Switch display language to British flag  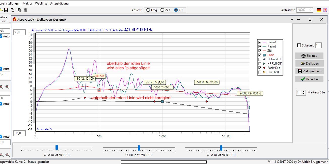(325, 10)
